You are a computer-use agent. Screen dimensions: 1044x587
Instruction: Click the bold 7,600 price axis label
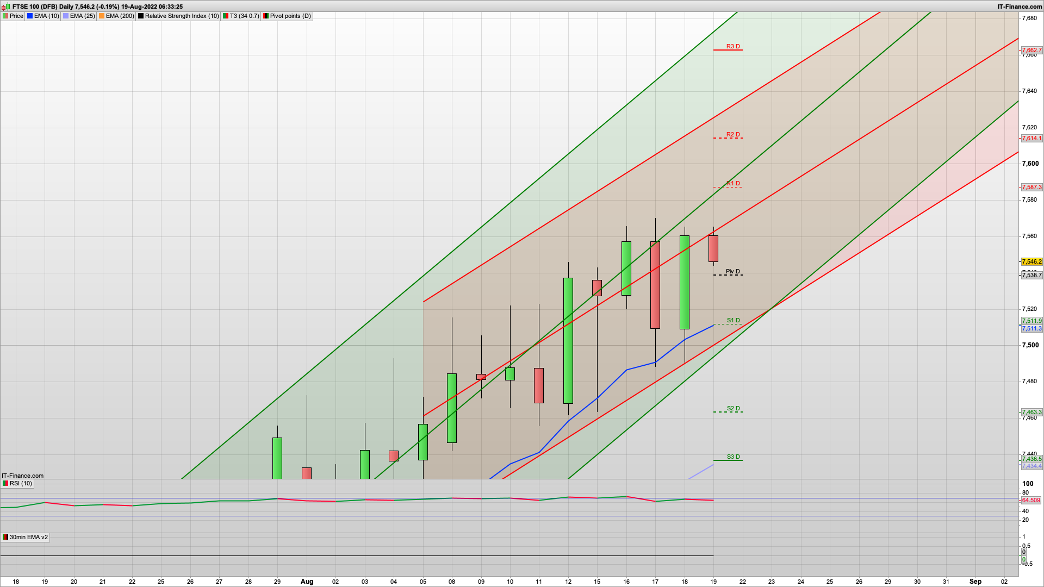tap(1030, 164)
